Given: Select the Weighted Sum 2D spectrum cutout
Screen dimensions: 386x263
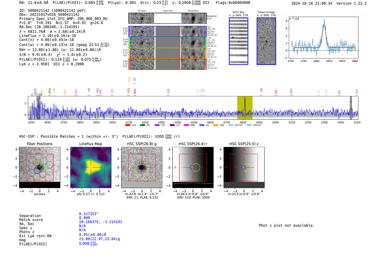Looking at the screenshot, I should coord(142,18).
